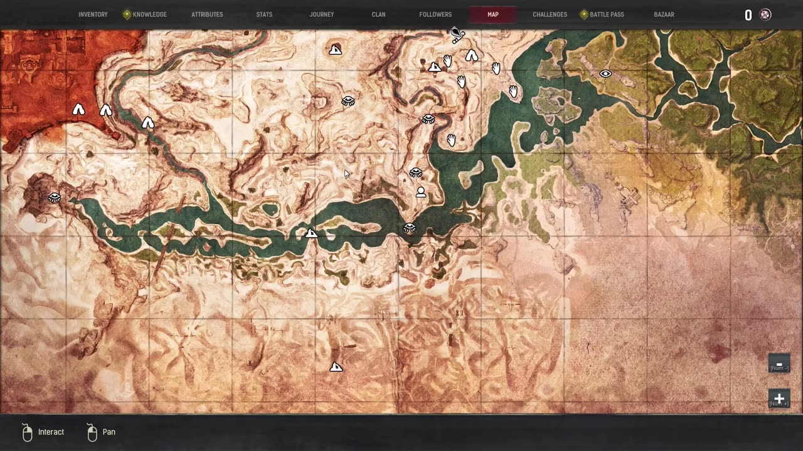The width and height of the screenshot is (803, 451).
Task: Open the Inventory tab
Action: (93, 14)
